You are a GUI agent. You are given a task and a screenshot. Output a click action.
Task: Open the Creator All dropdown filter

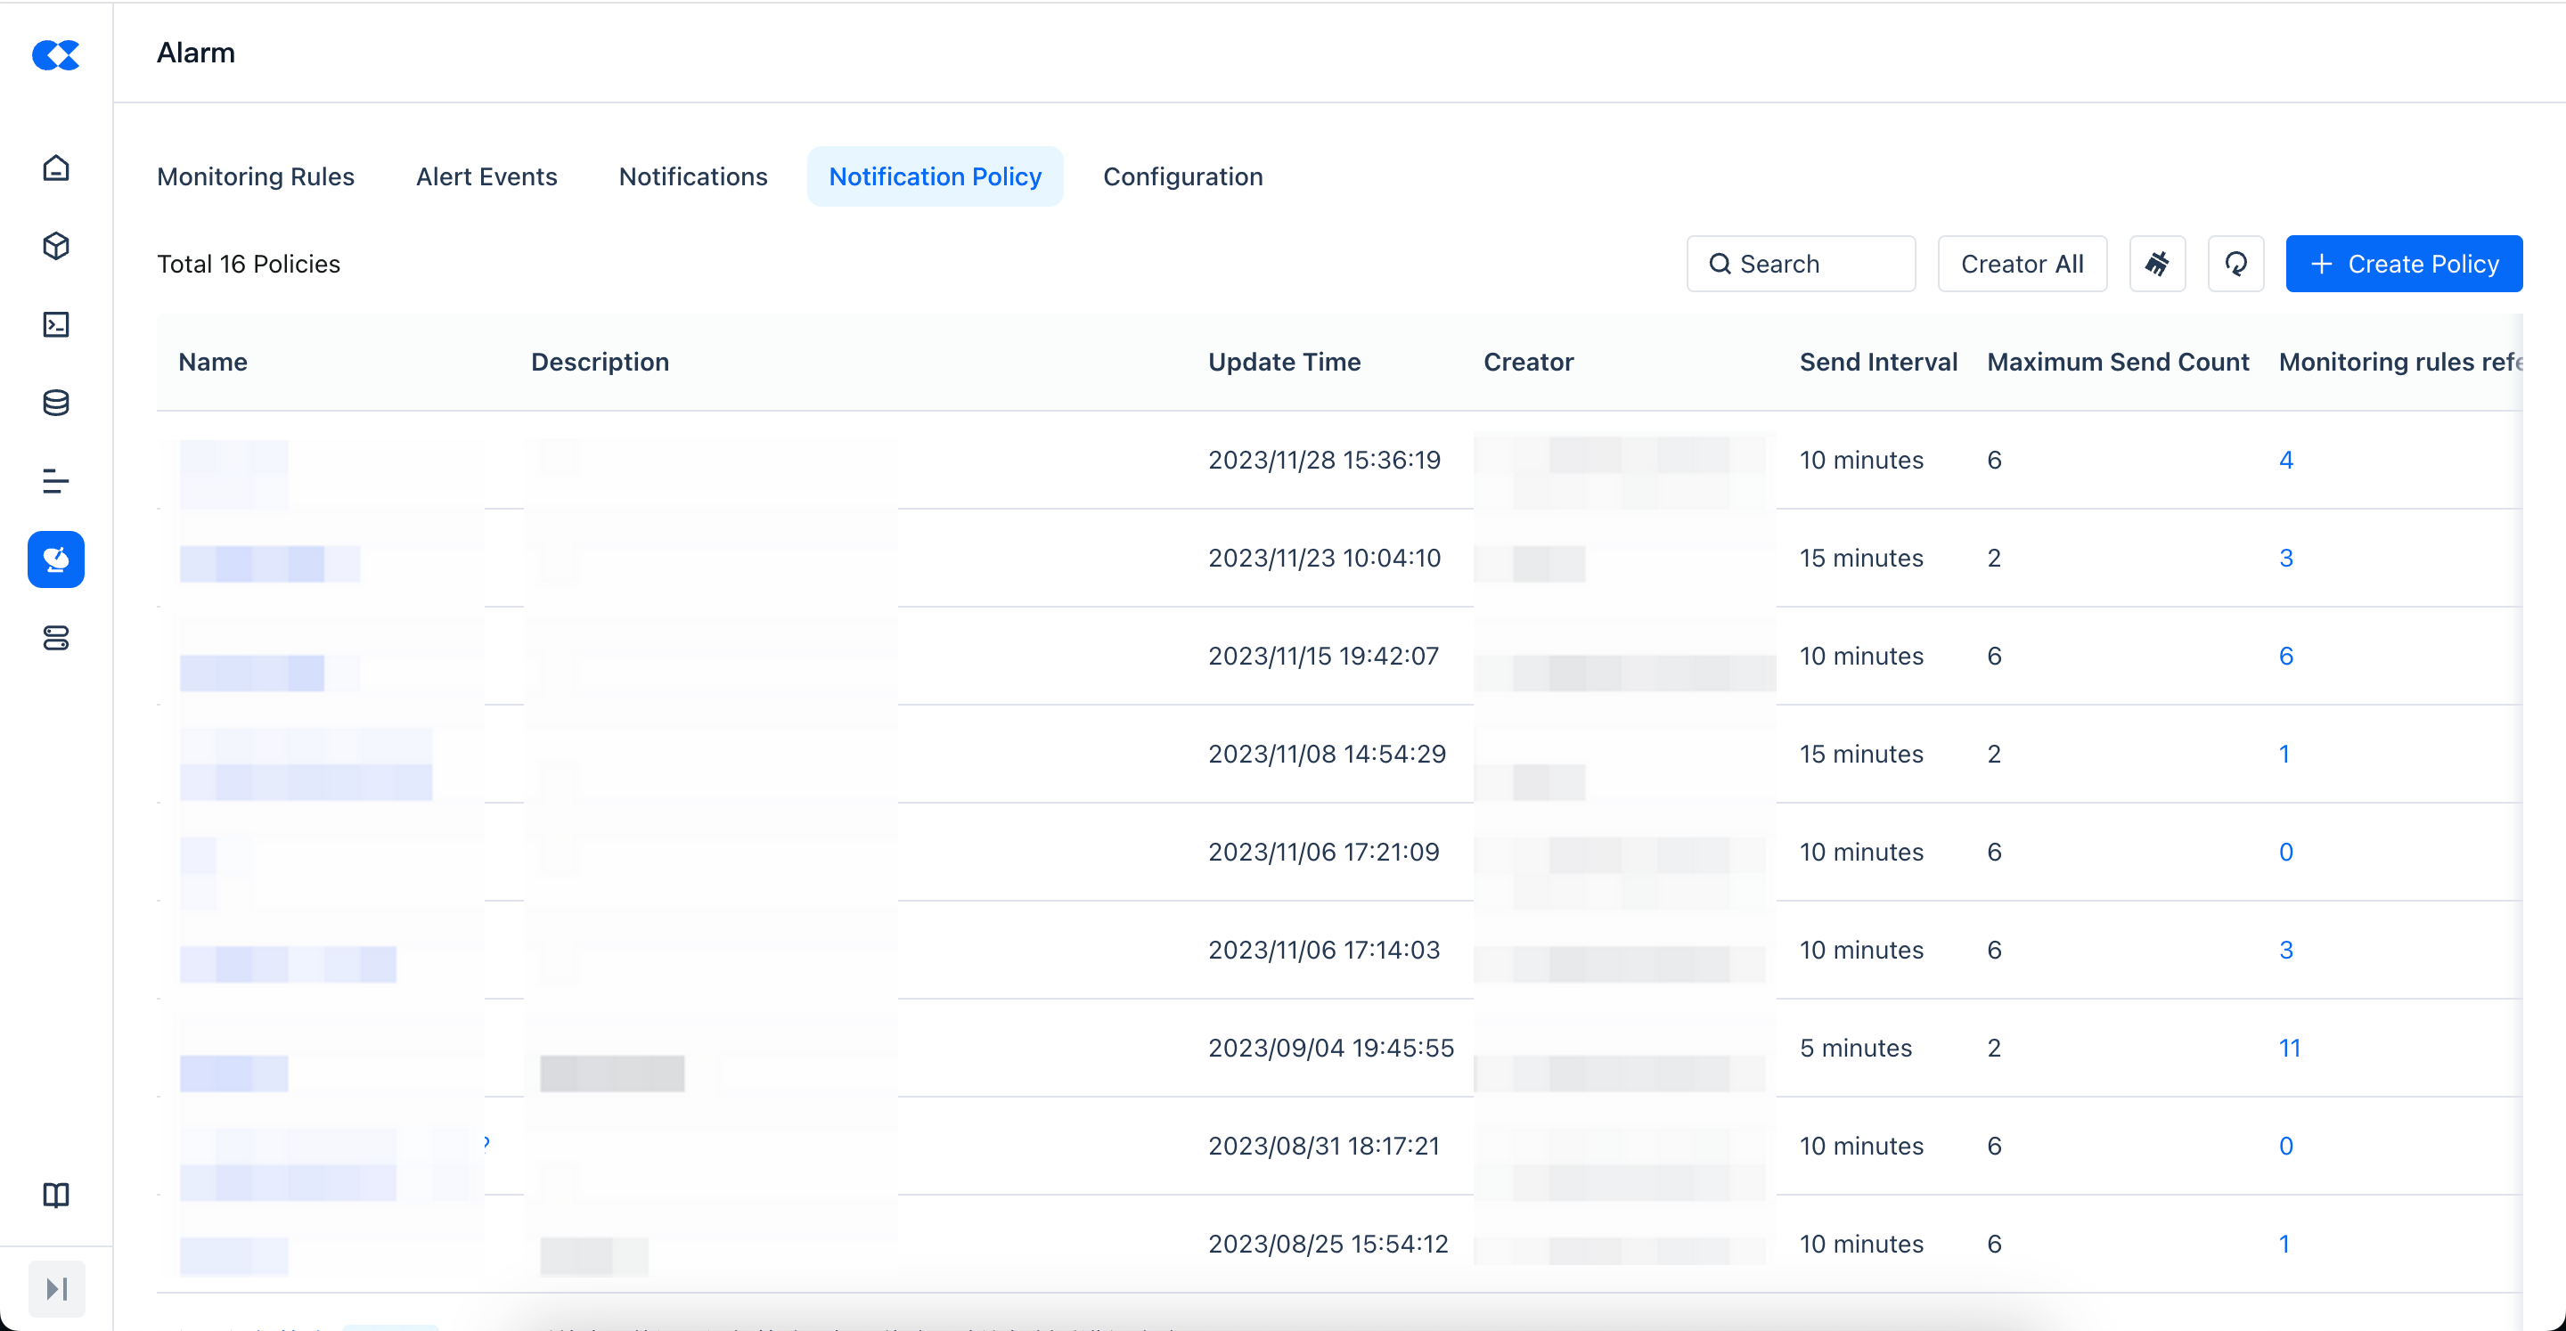click(2021, 264)
